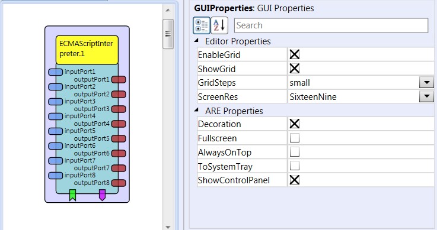The width and height of the screenshot is (437, 230).
Task: Enable the Fullscreen checkbox
Action: 295,138
